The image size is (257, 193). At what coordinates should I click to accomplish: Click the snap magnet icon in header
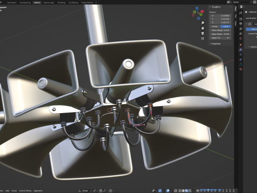tap(101, 191)
